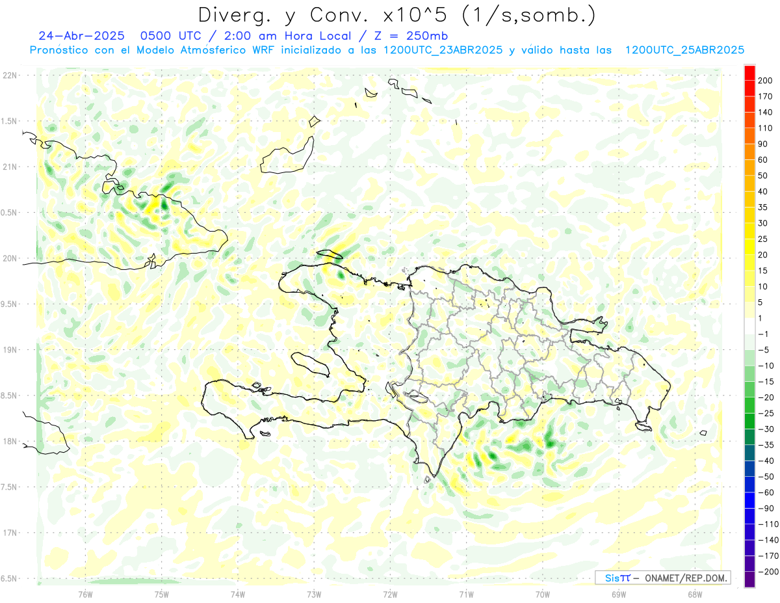Click the '6.5N' latitude label
Image resolution: width=780 pixels, height=603 pixels.
[10, 578]
